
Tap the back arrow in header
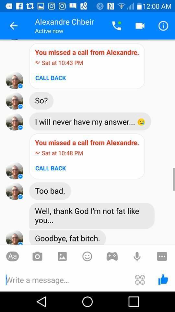tap(14, 26)
